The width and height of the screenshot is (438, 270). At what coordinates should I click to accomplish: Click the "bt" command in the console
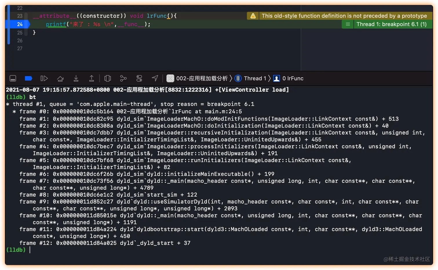click(32, 97)
